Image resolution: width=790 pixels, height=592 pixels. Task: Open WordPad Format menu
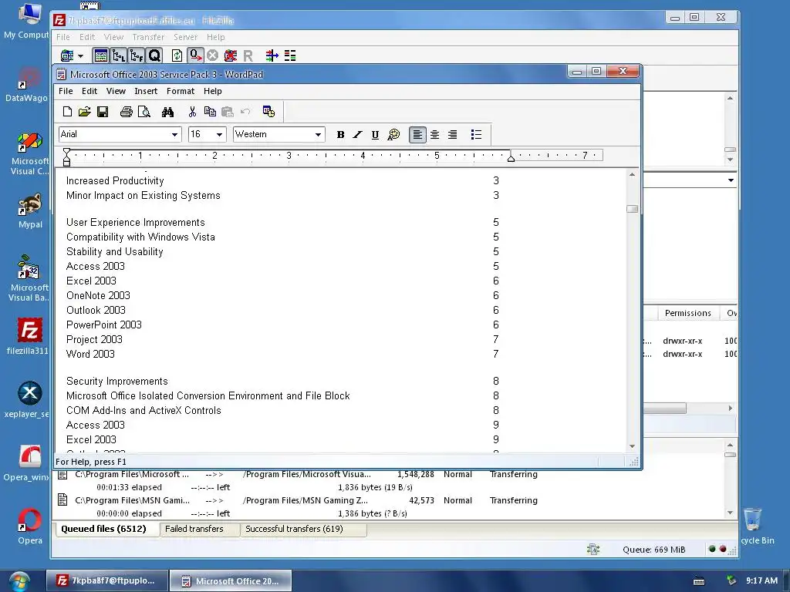[181, 91]
